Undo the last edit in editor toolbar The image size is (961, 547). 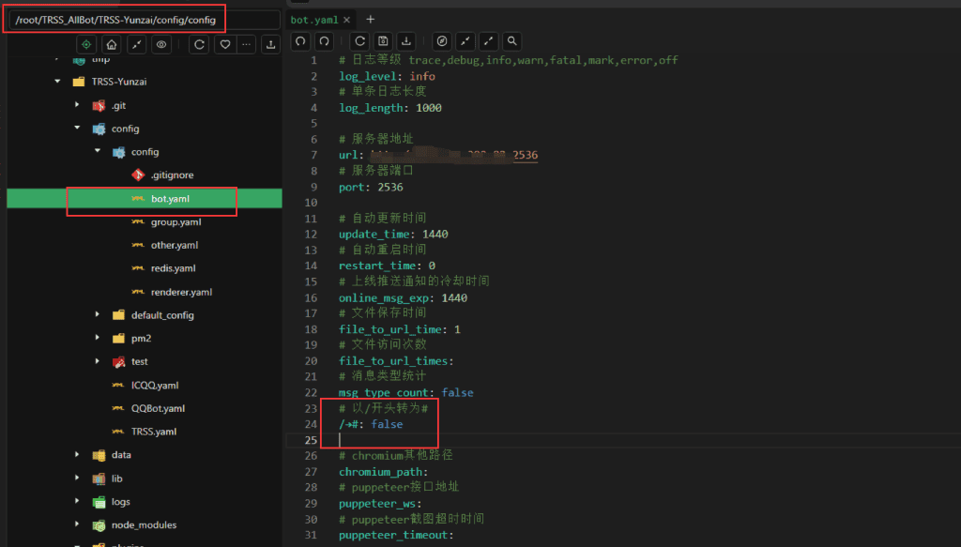[x=300, y=41]
